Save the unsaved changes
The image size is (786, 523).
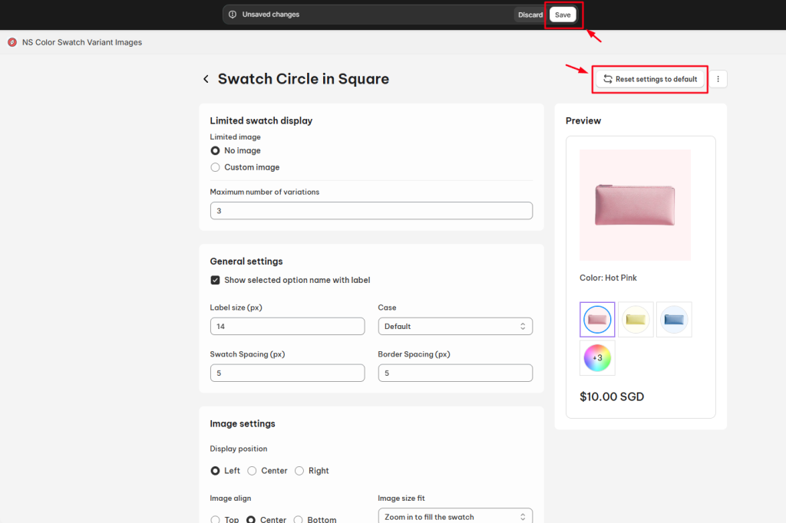coord(563,15)
